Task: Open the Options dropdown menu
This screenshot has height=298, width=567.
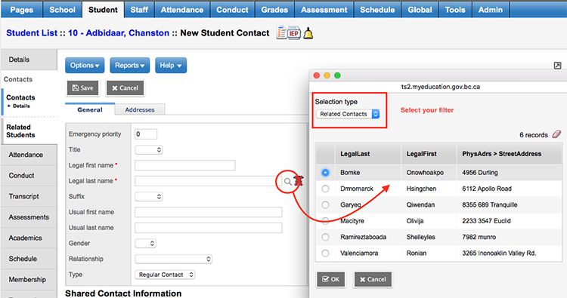Action: click(85, 66)
